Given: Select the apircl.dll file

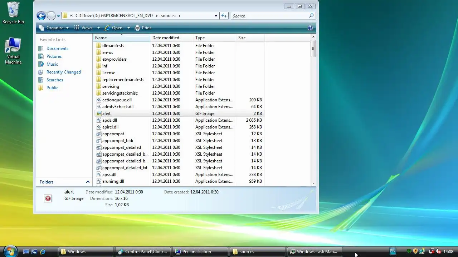Looking at the screenshot, I should [110, 127].
